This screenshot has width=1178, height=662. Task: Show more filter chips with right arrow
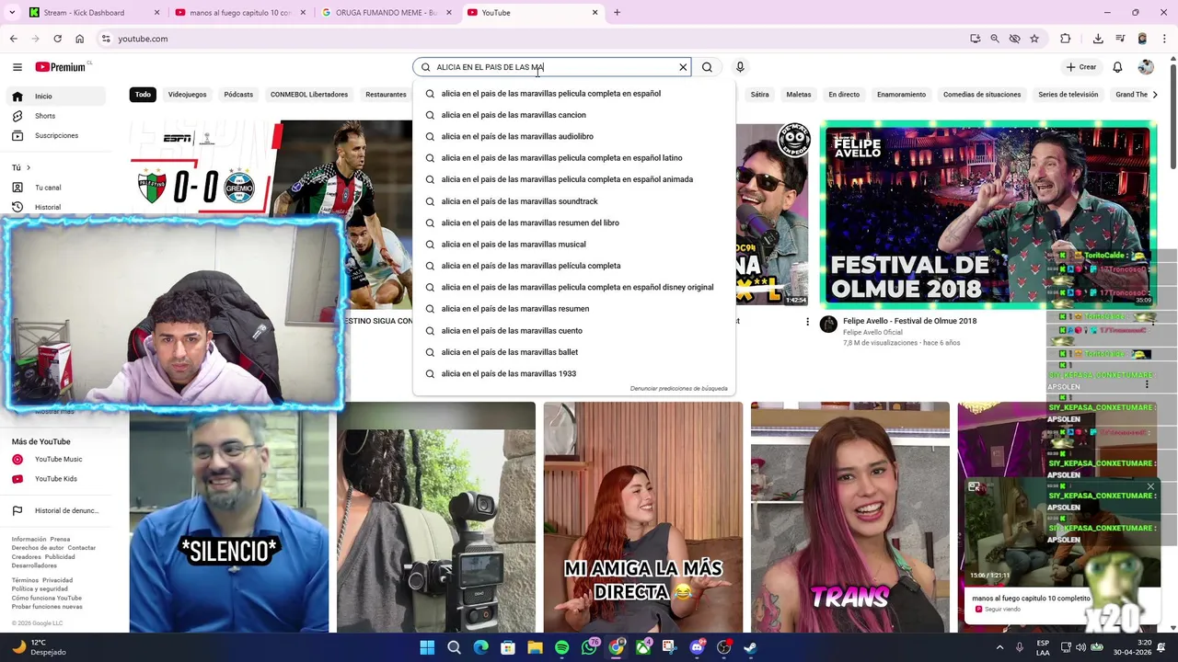click(x=1155, y=95)
